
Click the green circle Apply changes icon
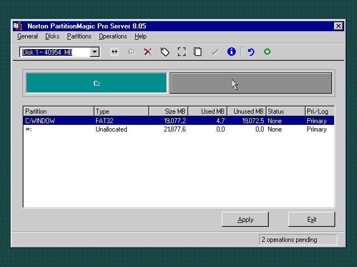[267, 52]
